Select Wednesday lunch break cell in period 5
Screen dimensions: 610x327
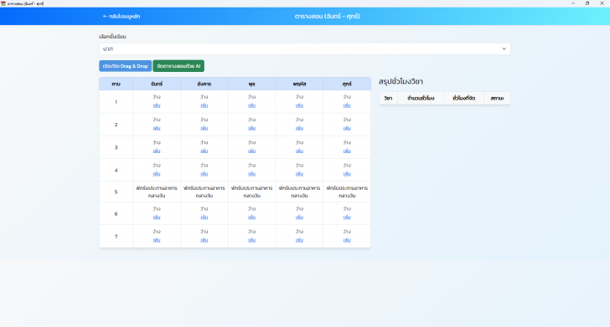click(251, 192)
